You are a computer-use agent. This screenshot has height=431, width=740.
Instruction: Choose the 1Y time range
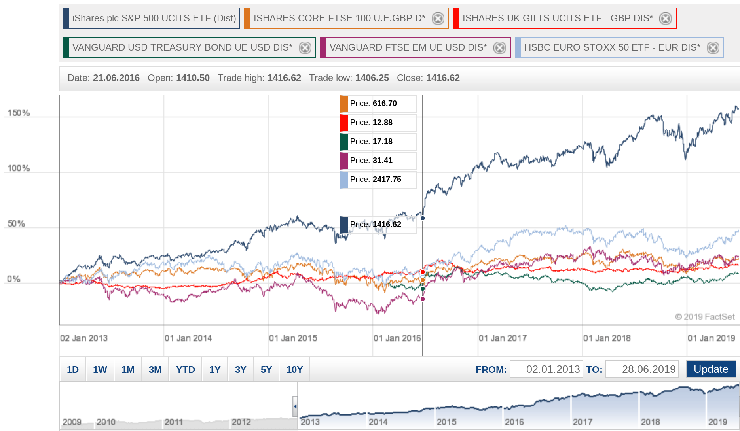pos(214,369)
